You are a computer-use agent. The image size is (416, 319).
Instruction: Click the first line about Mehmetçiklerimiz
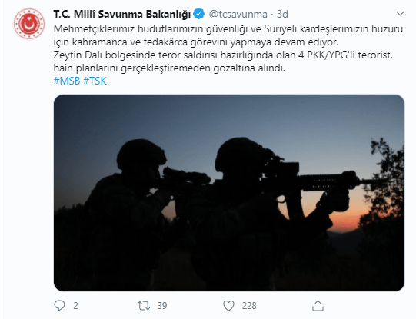228,28
